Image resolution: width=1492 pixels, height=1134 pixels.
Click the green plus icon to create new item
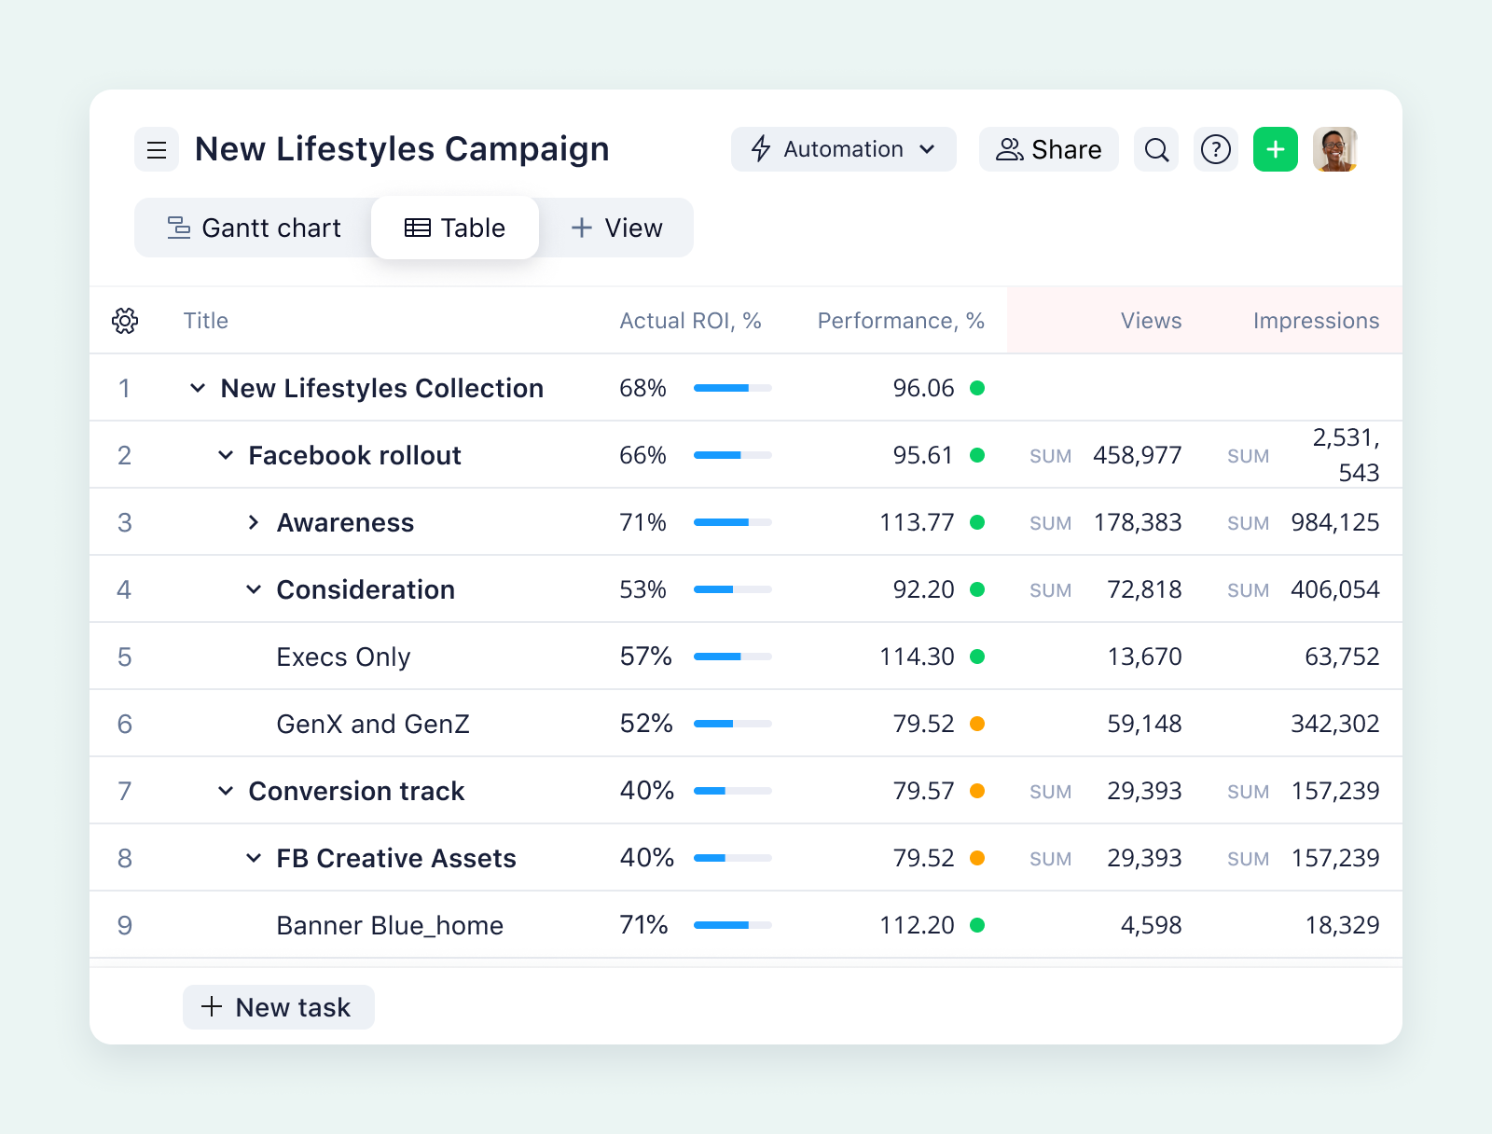1275,149
